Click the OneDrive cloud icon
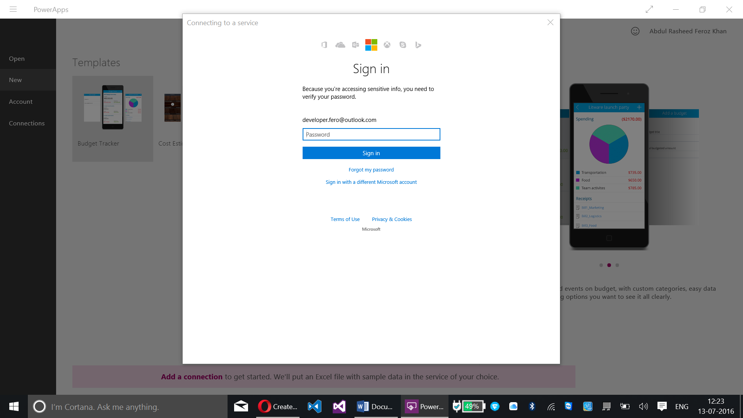743x418 pixels. point(340,45)
